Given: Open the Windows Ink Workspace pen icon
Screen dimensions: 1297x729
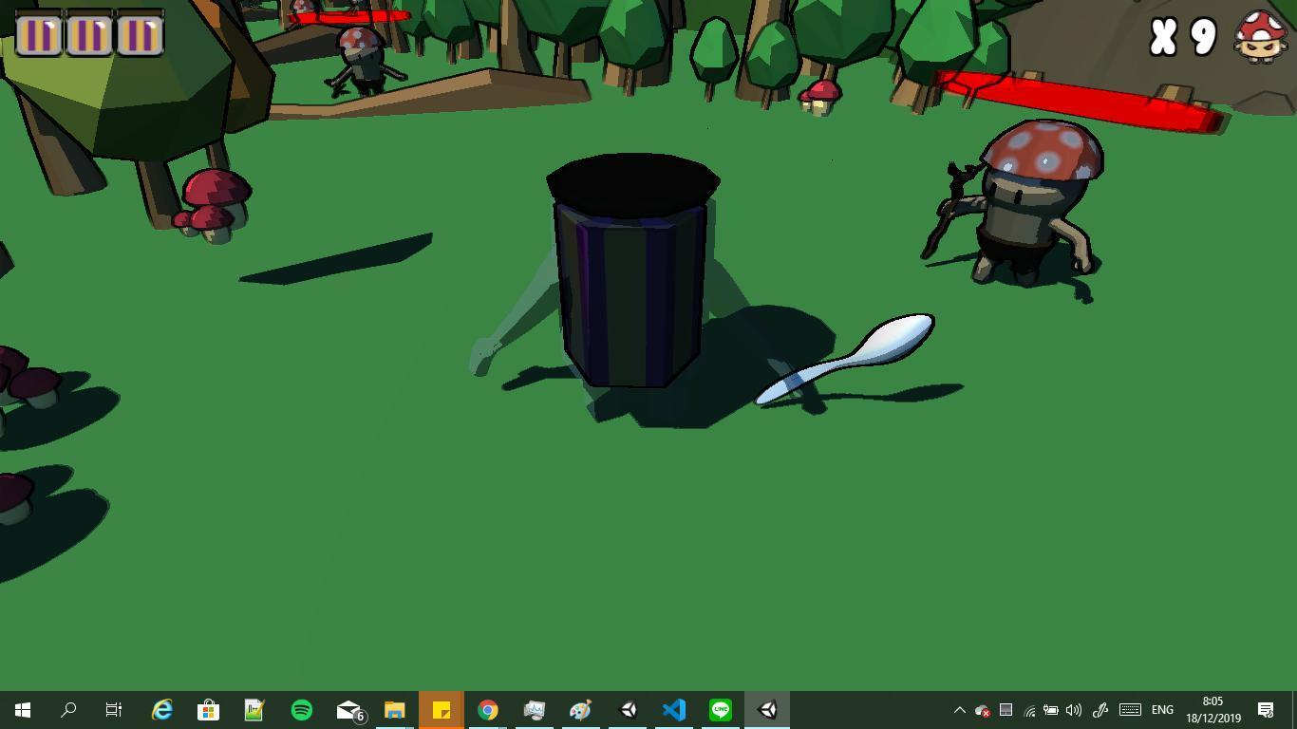Looking at the screenshot, I should coord(1100,710).
